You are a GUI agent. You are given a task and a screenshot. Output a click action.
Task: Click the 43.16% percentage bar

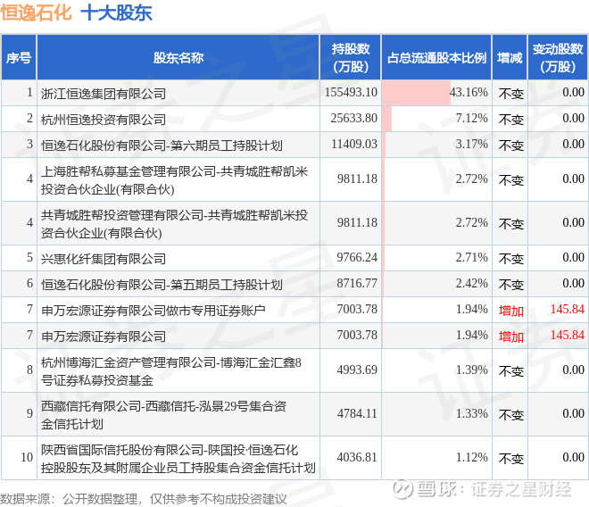coord(417,93)
